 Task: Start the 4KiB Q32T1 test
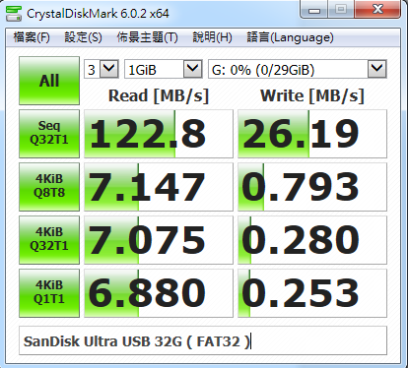pyautogui.click(x=49, y=240)
